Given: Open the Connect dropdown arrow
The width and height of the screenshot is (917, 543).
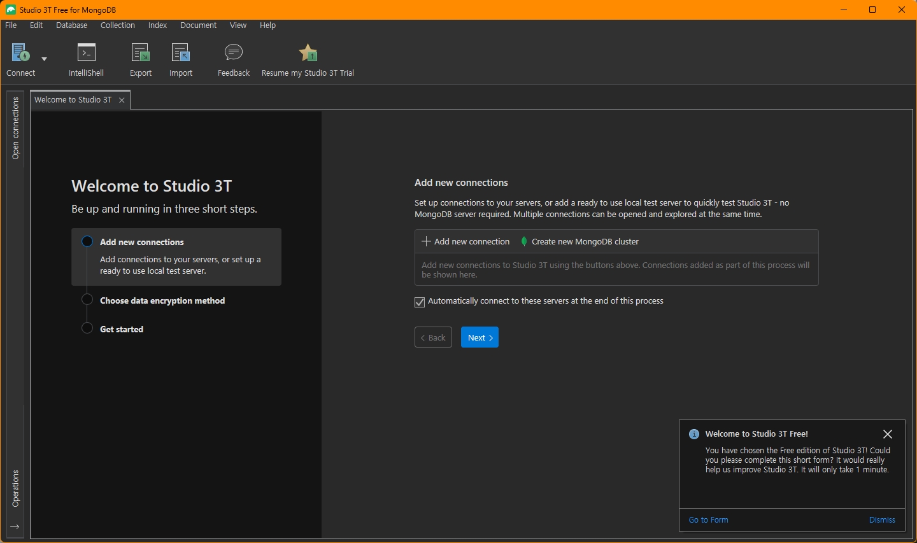Looking at the screenshot, I should [44, 59].
